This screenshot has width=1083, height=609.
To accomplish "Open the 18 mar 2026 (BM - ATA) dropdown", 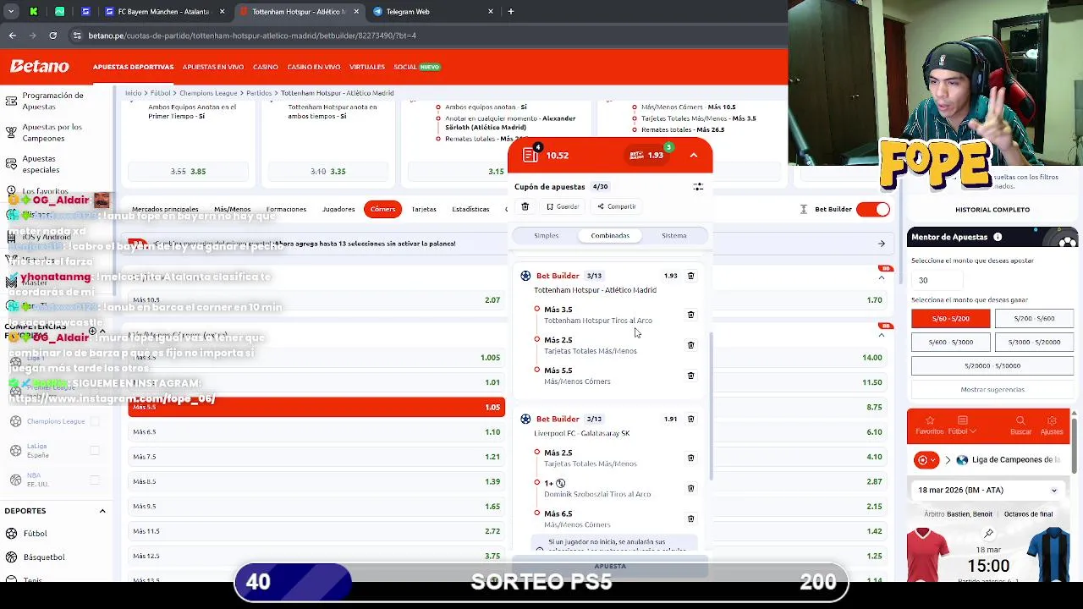I will click(988, 491).
